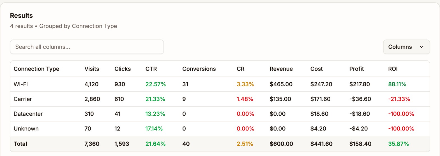Screen dimensions: 440x156
Task: Click Datacenter clicks value 41
Action: [x=118, y=114]
